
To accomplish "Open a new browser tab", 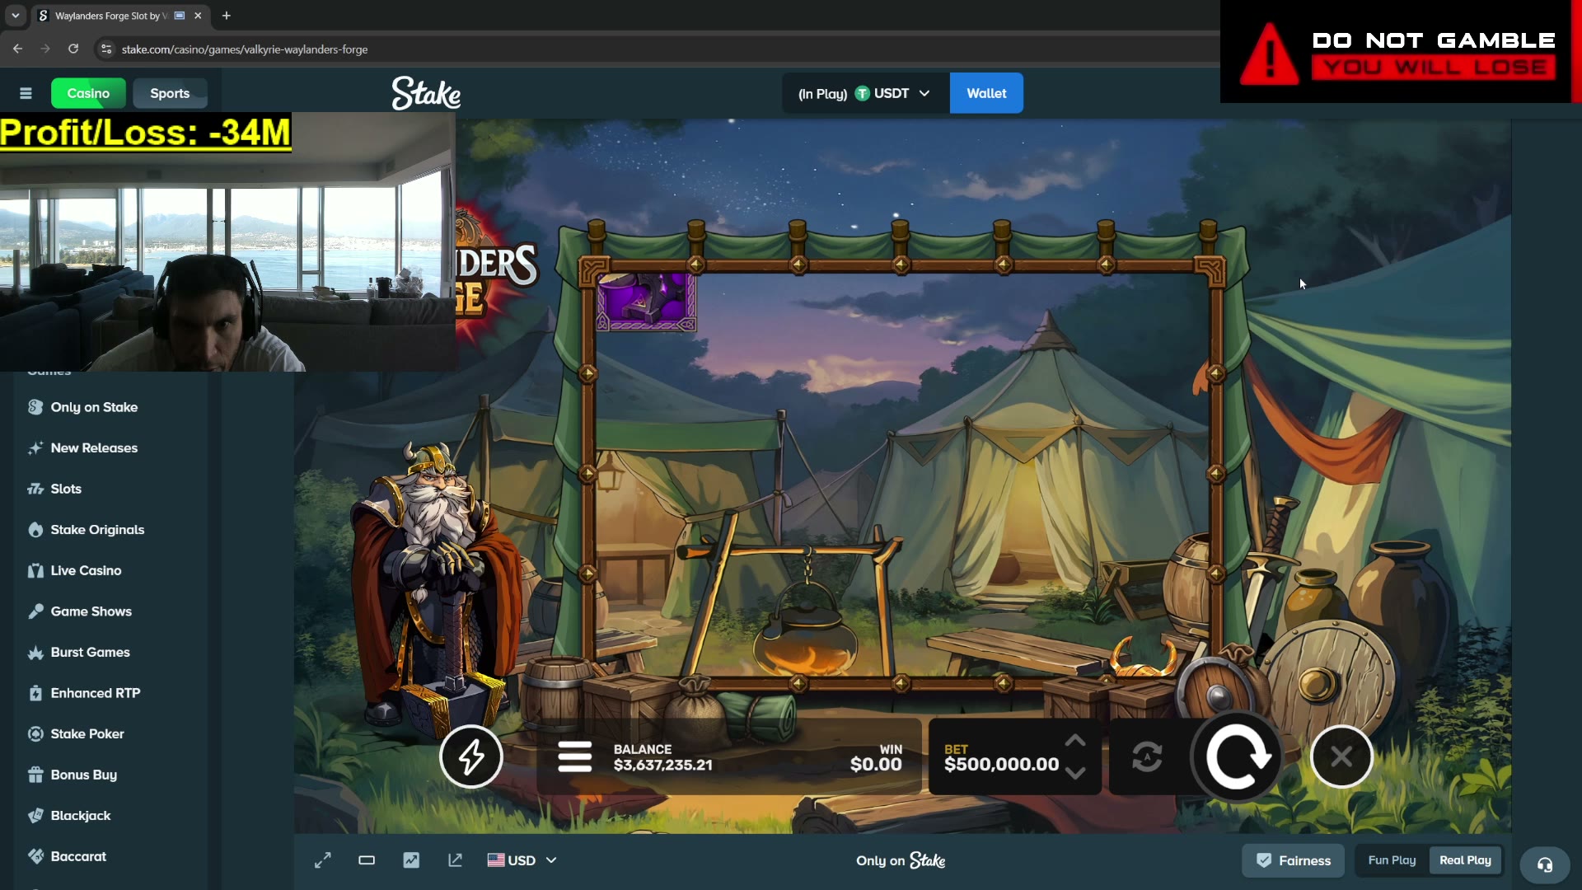I will [227, 16].
